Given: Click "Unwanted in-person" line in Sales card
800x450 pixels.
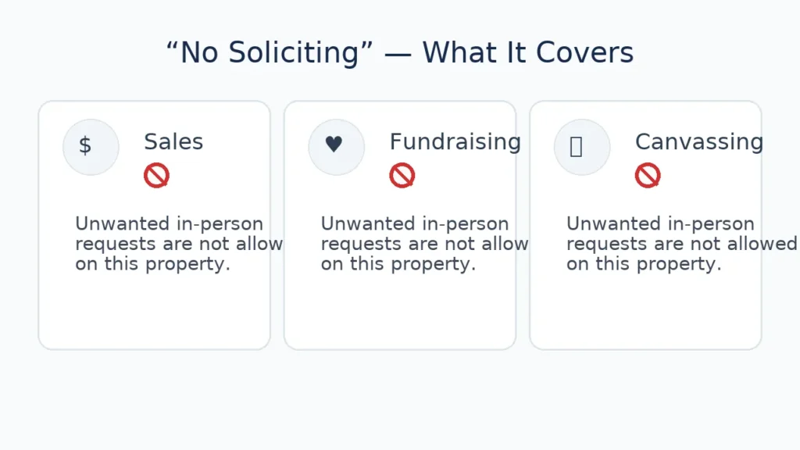Looking at the screenshot, I should tap(169, 224).
